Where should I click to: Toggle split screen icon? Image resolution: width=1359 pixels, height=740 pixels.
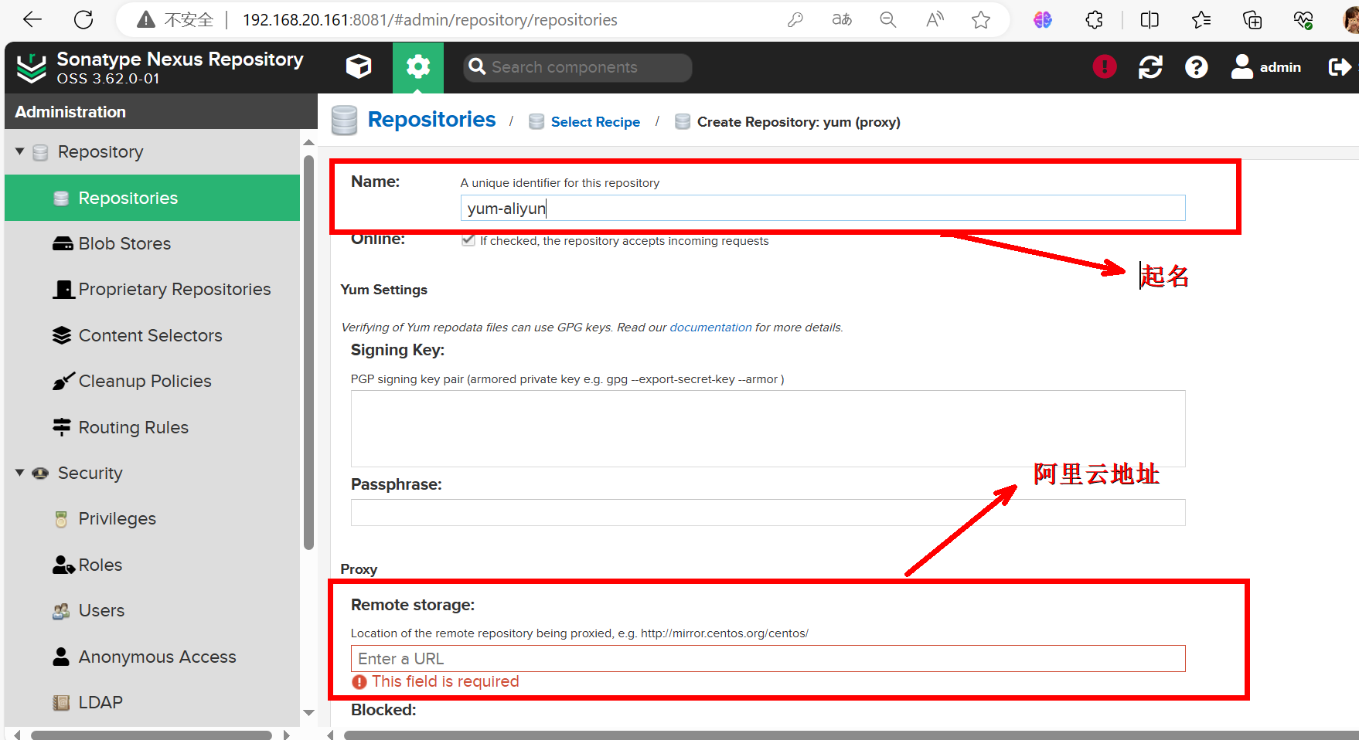point(1150,19)
